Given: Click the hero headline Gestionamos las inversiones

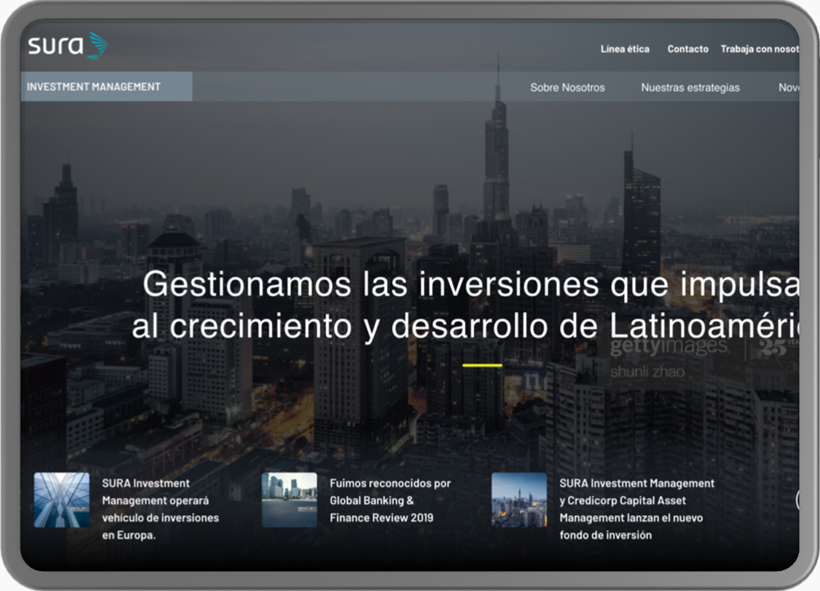Looking at the screenshot, I should coord(465,305).
